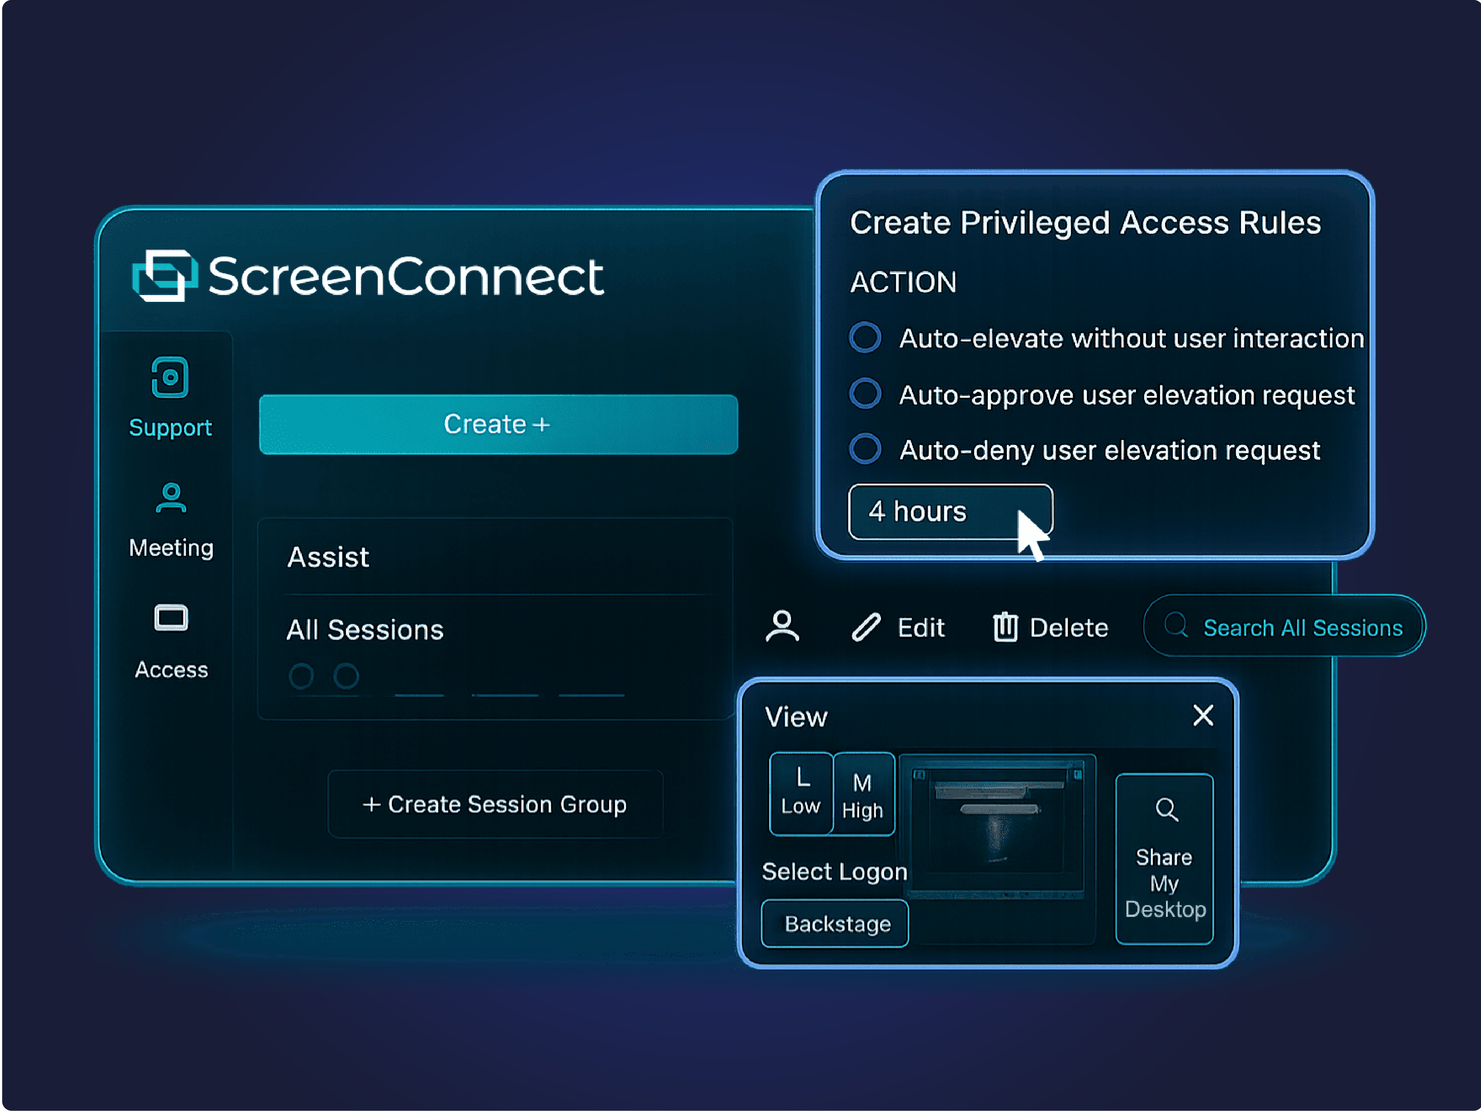This screenshot has height=1111, width=1481.
Task: Select Auto-elevate without user interaction option
Action: pos(865,337)
